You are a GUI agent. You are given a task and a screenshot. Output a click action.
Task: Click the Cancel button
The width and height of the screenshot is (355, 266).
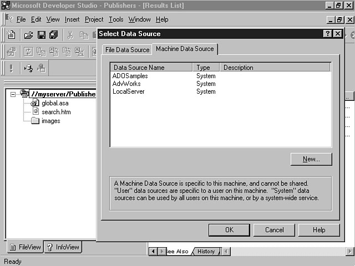pos(274,230)
